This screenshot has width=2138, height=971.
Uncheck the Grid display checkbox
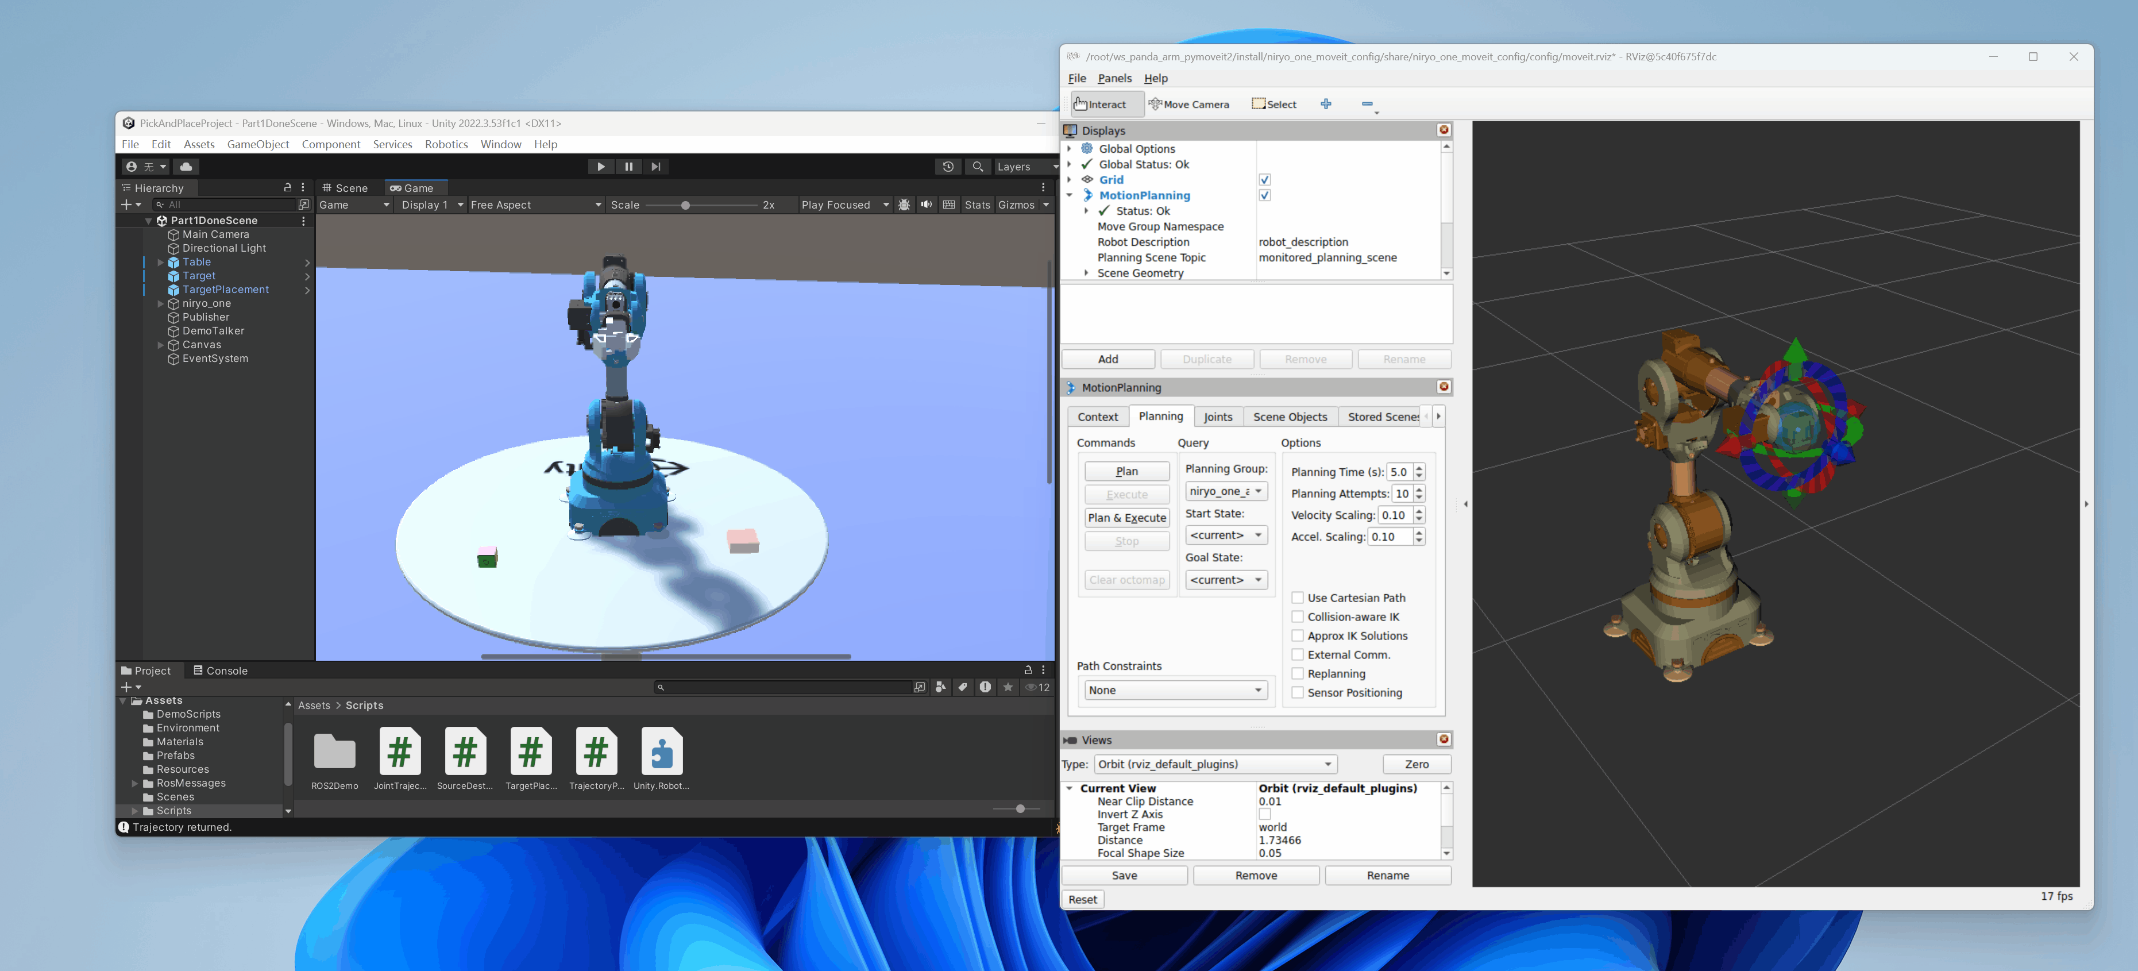[1264, 180]
